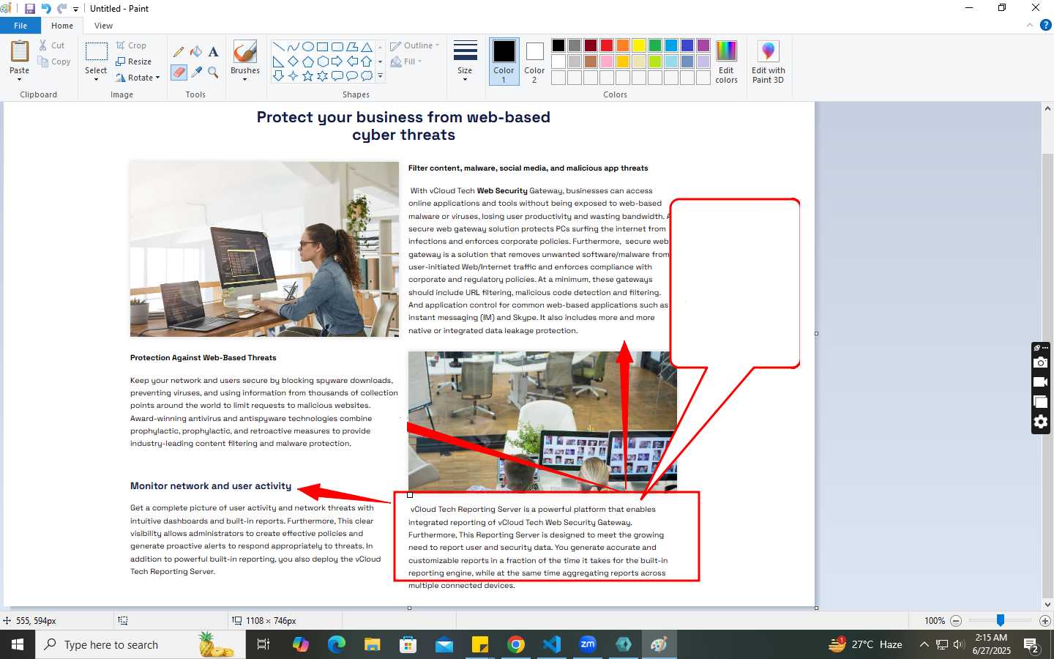
Task: Open Customize Quick Access Toolbar dropdown
Action: coord(75,10)
